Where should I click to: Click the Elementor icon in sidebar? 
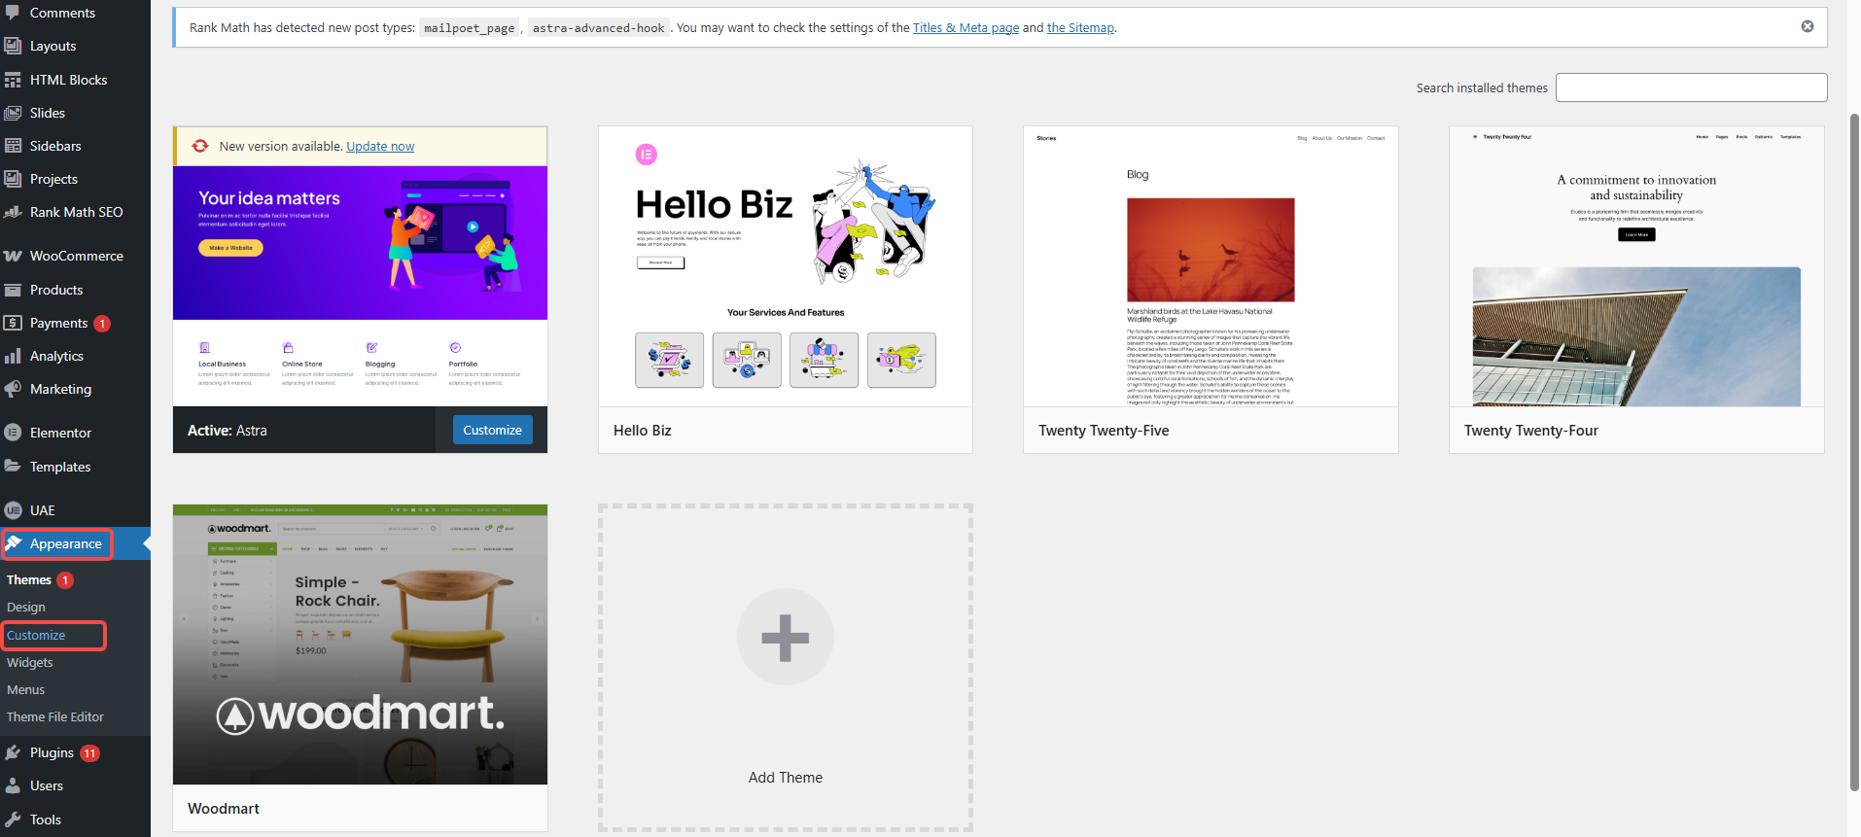coord(13,433)
